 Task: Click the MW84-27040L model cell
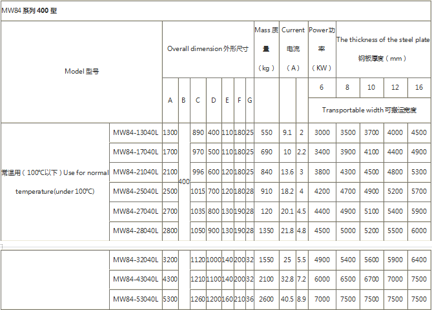point(135,211)
